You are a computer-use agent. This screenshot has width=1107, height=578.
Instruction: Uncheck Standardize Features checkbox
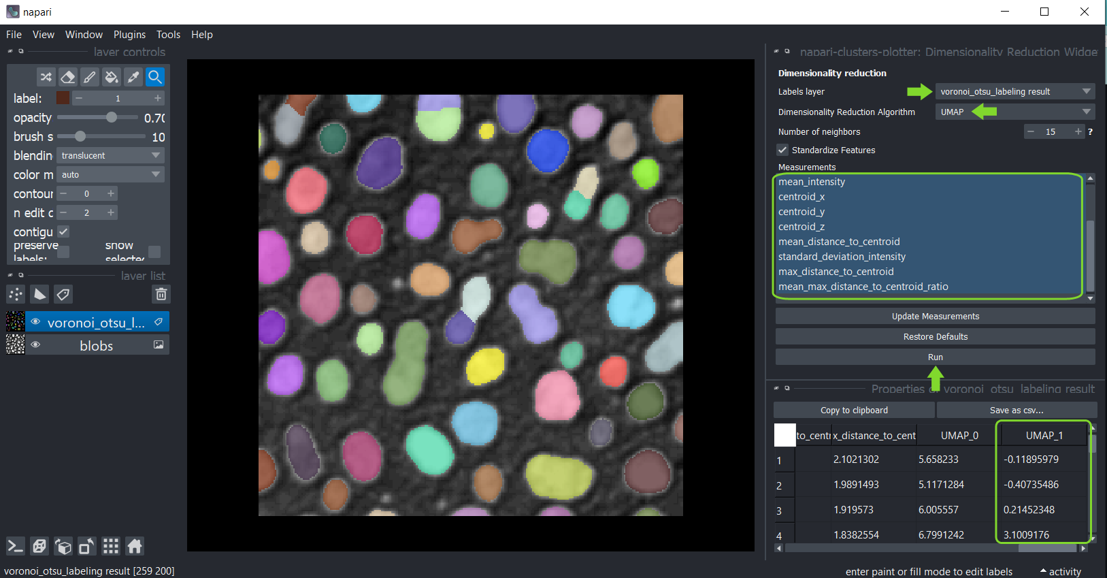[783, 150]
